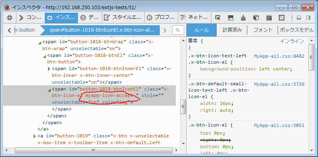The height and width of the screenshot is (157, 318).
Task: Collapse the button-1018-btnWrap span node
Action: [x=40, y=42]
